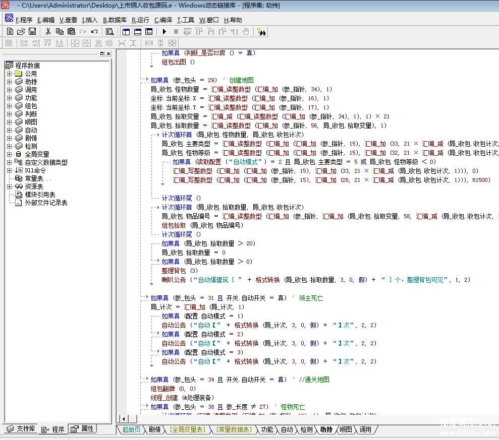
Task: Expand the 全局变量 tree node
Action: tap(9, 154)
